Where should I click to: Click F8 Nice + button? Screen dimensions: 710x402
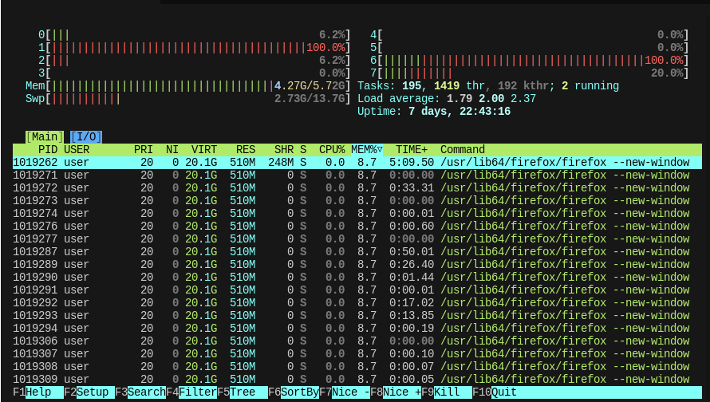pos(396,392)
